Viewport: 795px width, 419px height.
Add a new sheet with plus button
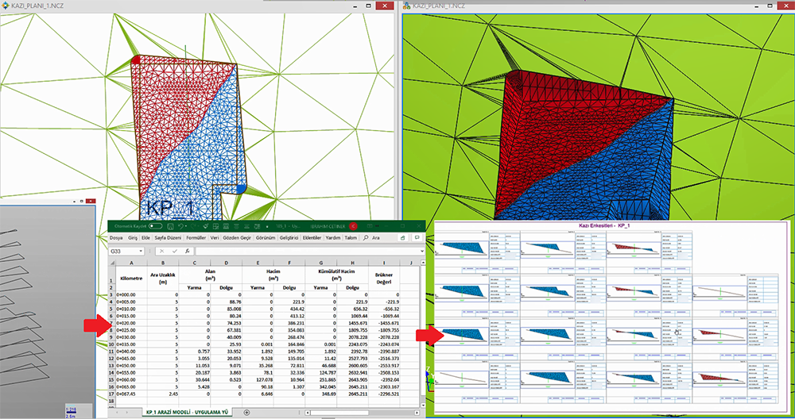pos(246,413)
